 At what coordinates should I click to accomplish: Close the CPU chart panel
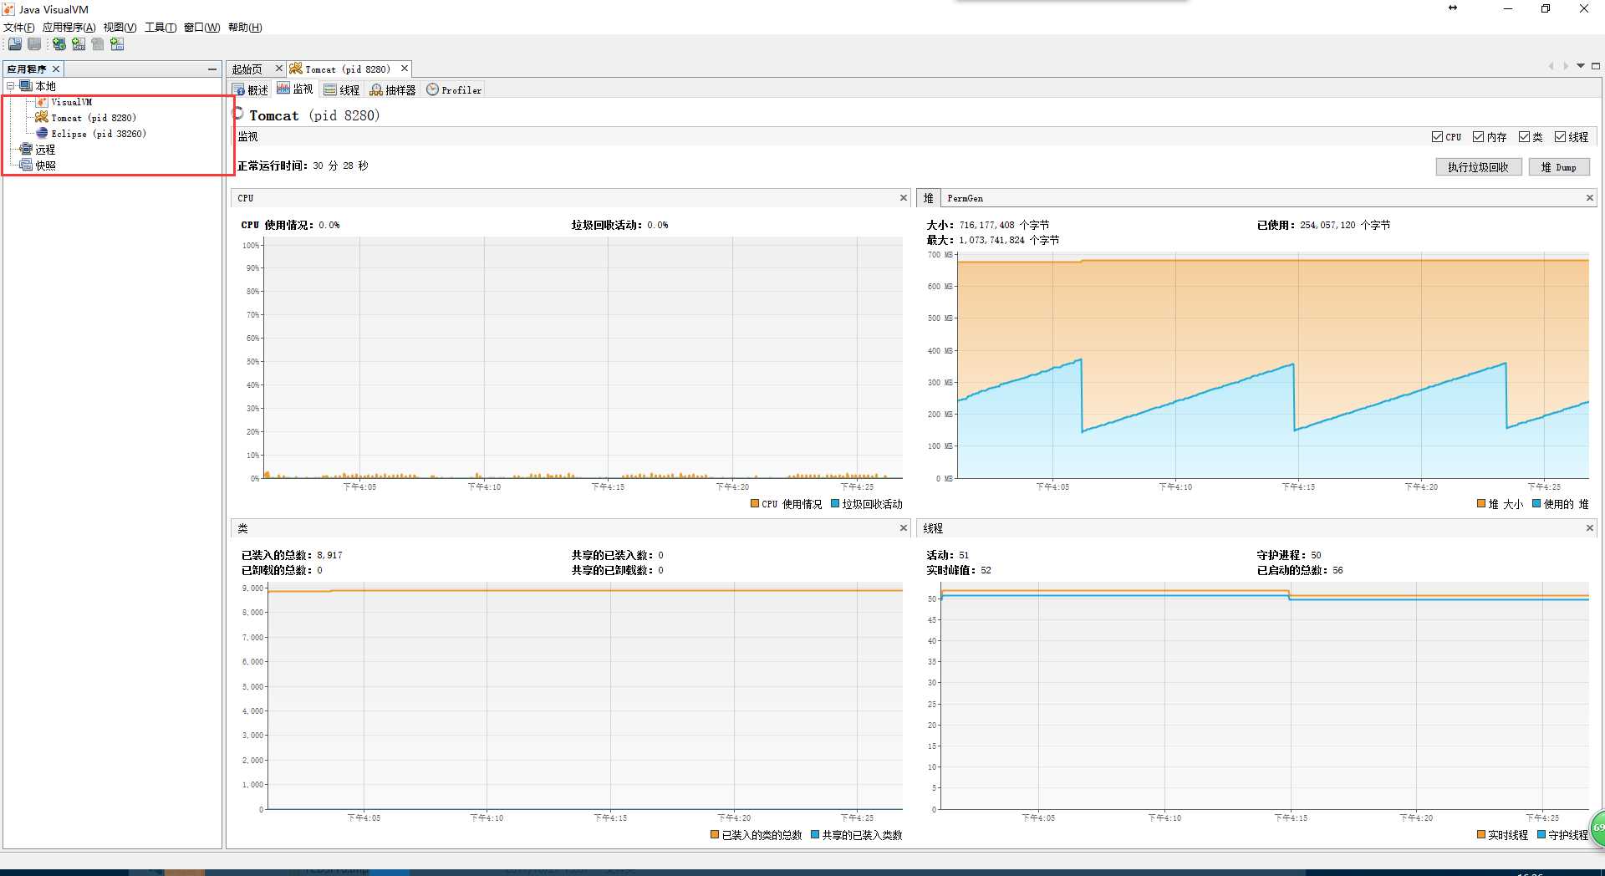(x=904, y=198)
